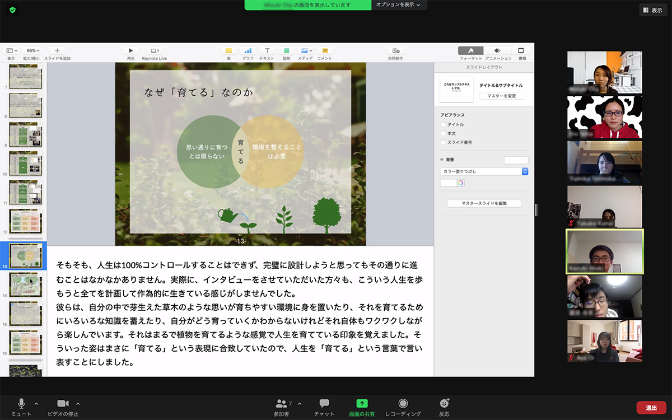Open Keynote Live from toolbar
672x420 pixels.
[x=154, y=50]
